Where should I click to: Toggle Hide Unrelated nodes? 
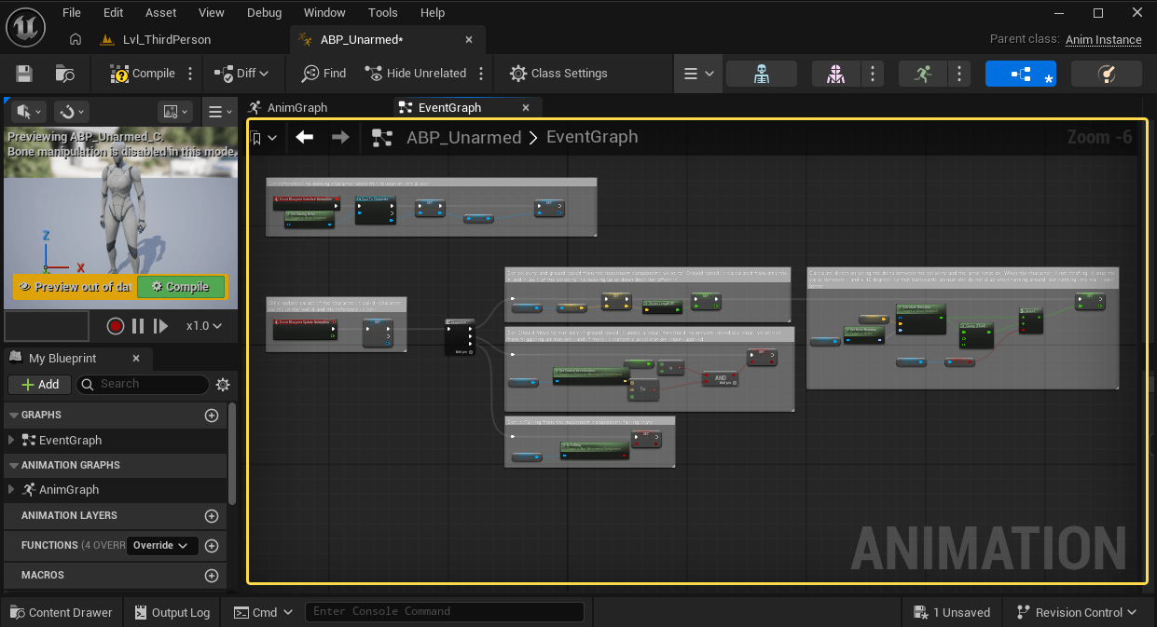click(416, 74)
